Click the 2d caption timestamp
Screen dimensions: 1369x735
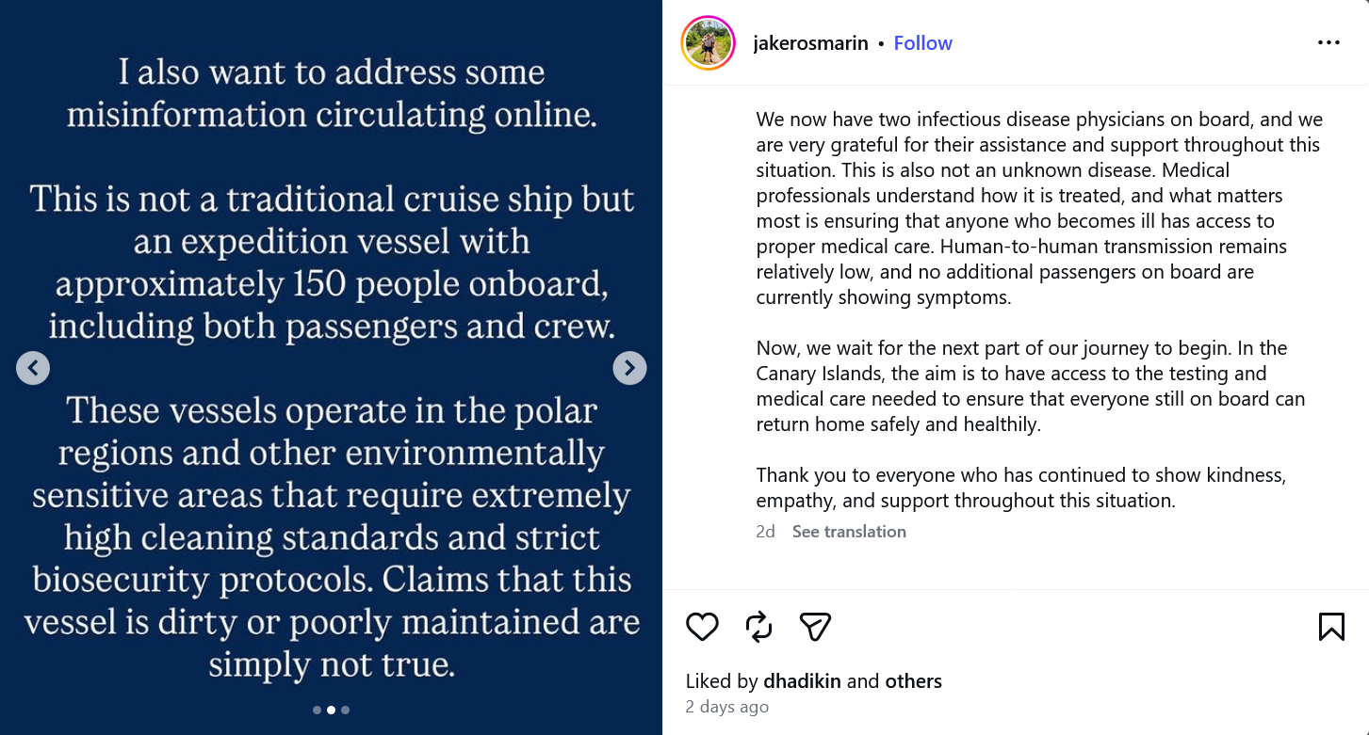pyautogui.click(x=765, y=532)
